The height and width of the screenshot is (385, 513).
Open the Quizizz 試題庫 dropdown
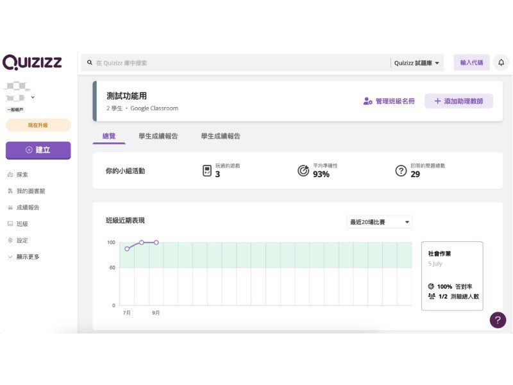[x=417, y=63]
